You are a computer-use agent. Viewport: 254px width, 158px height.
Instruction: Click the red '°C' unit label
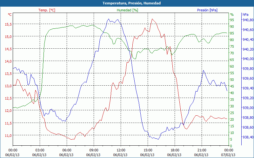(x=10, y=15)
